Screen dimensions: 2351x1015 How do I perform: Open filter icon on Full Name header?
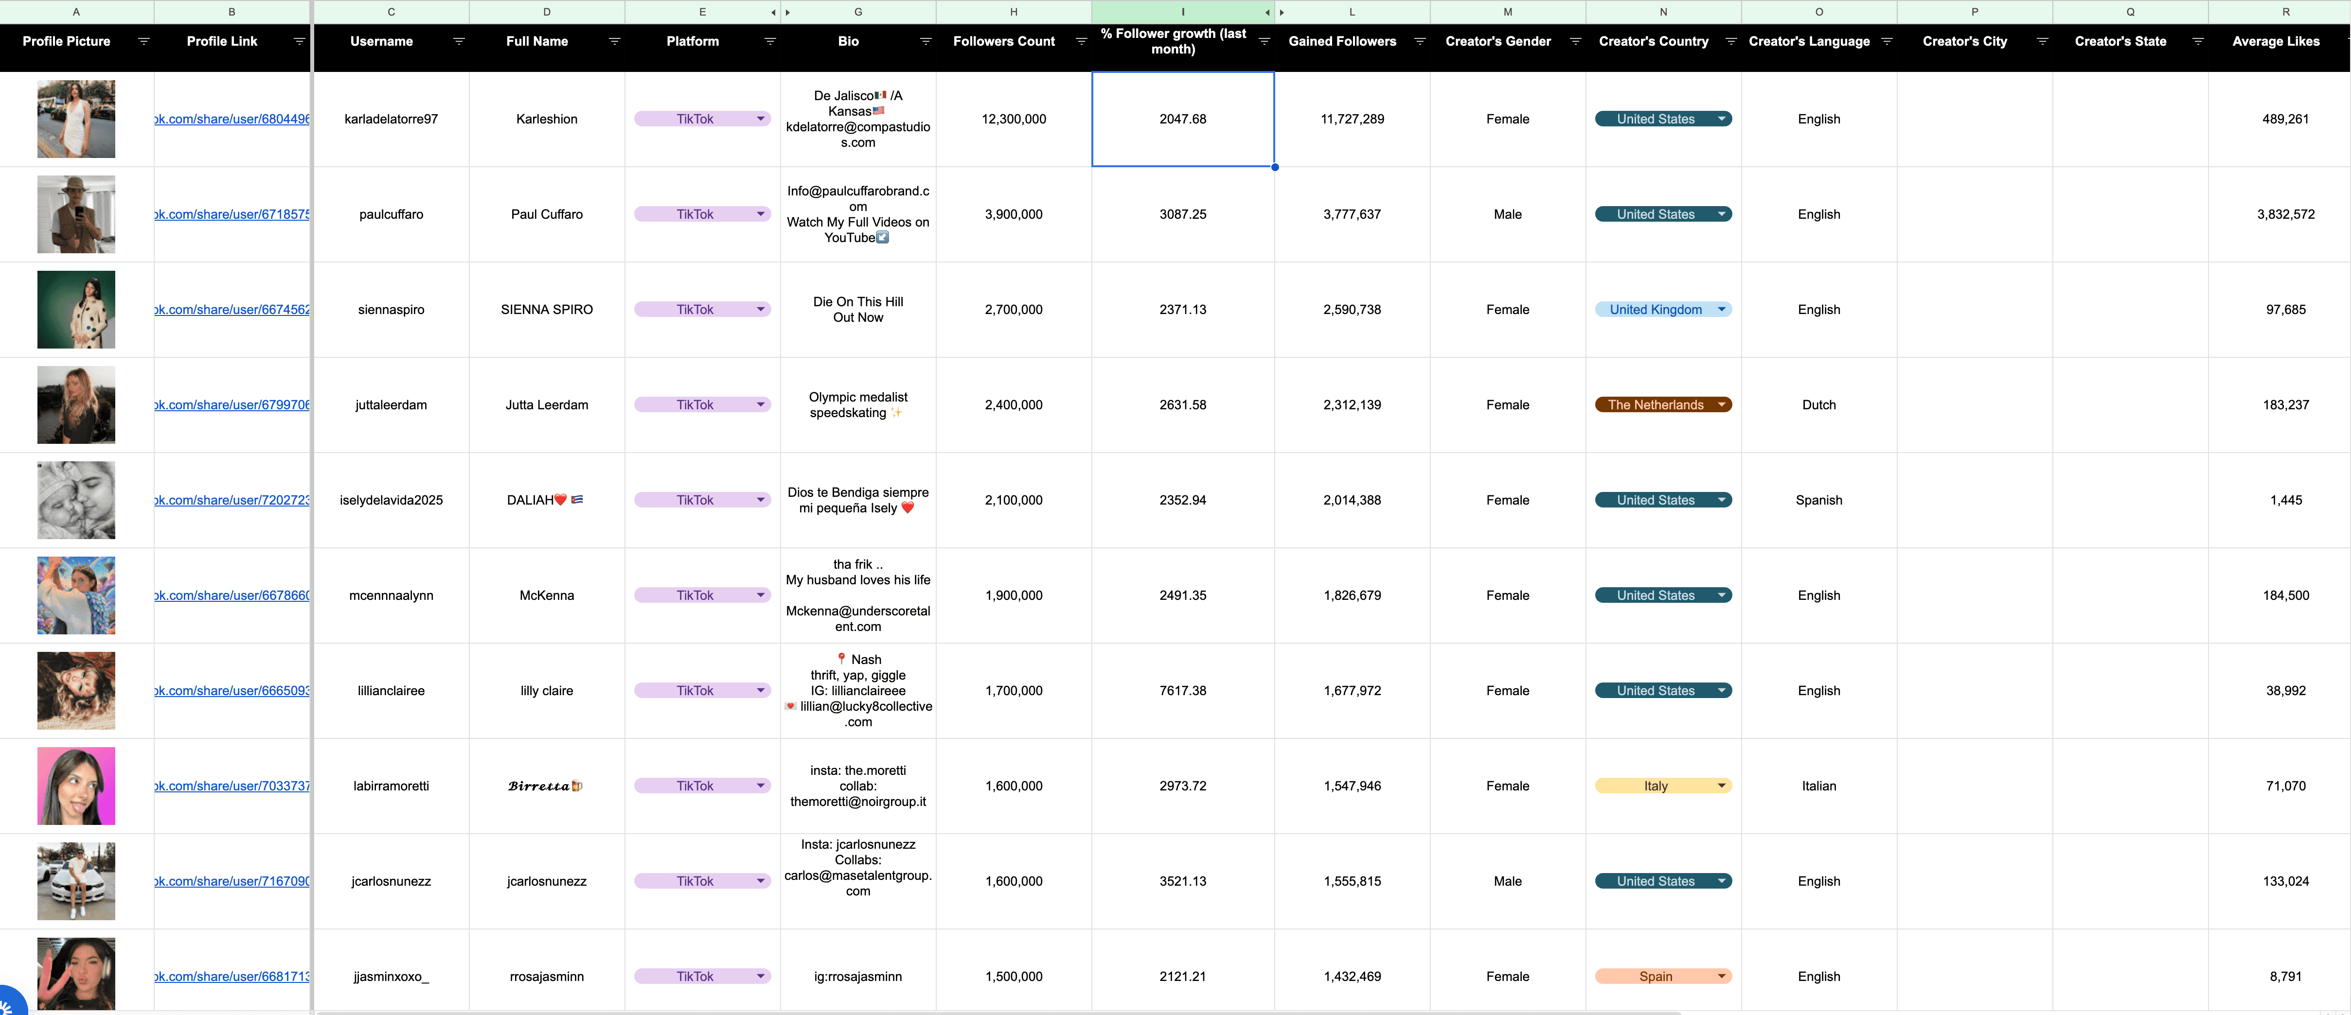pyautogui.click(x=614, y=41)
